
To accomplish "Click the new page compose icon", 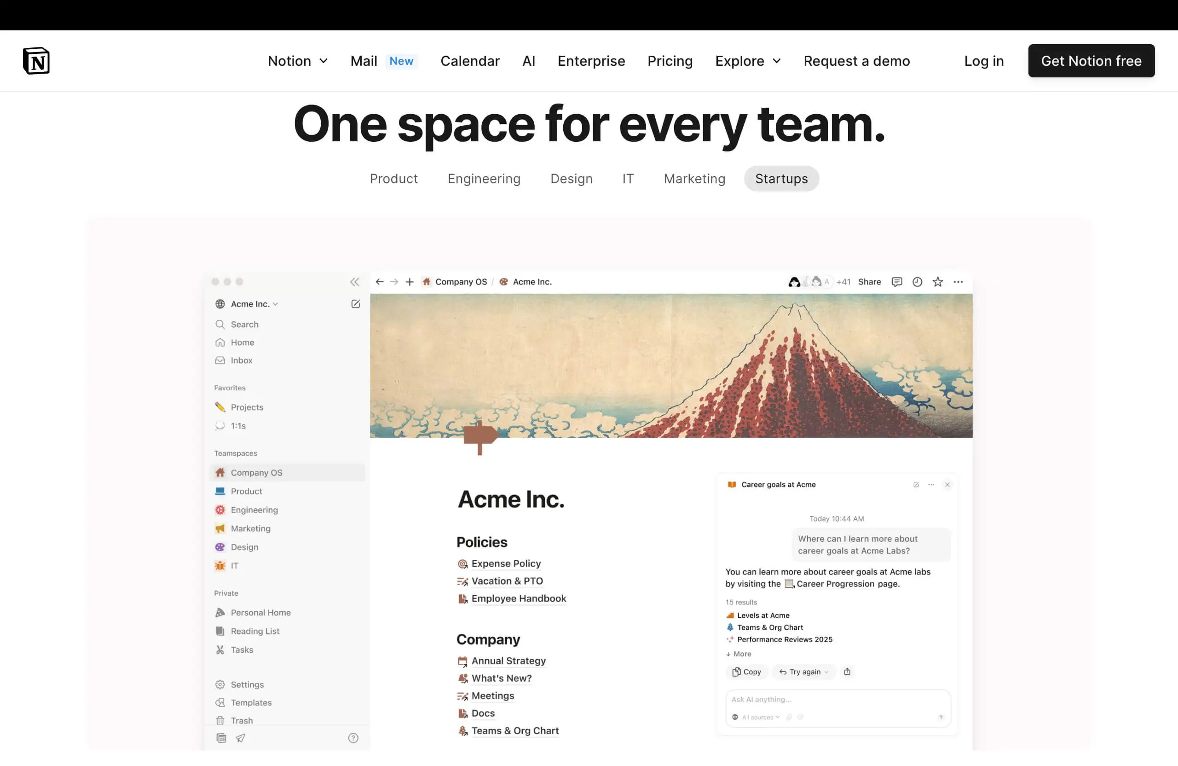I will pyautogui.click(x=355, y=303).
